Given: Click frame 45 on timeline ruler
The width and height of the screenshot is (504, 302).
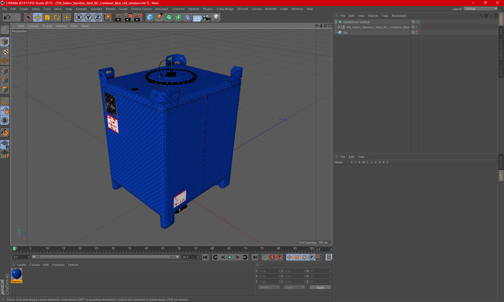Looking at the screenshot, I should pos(163,249).
